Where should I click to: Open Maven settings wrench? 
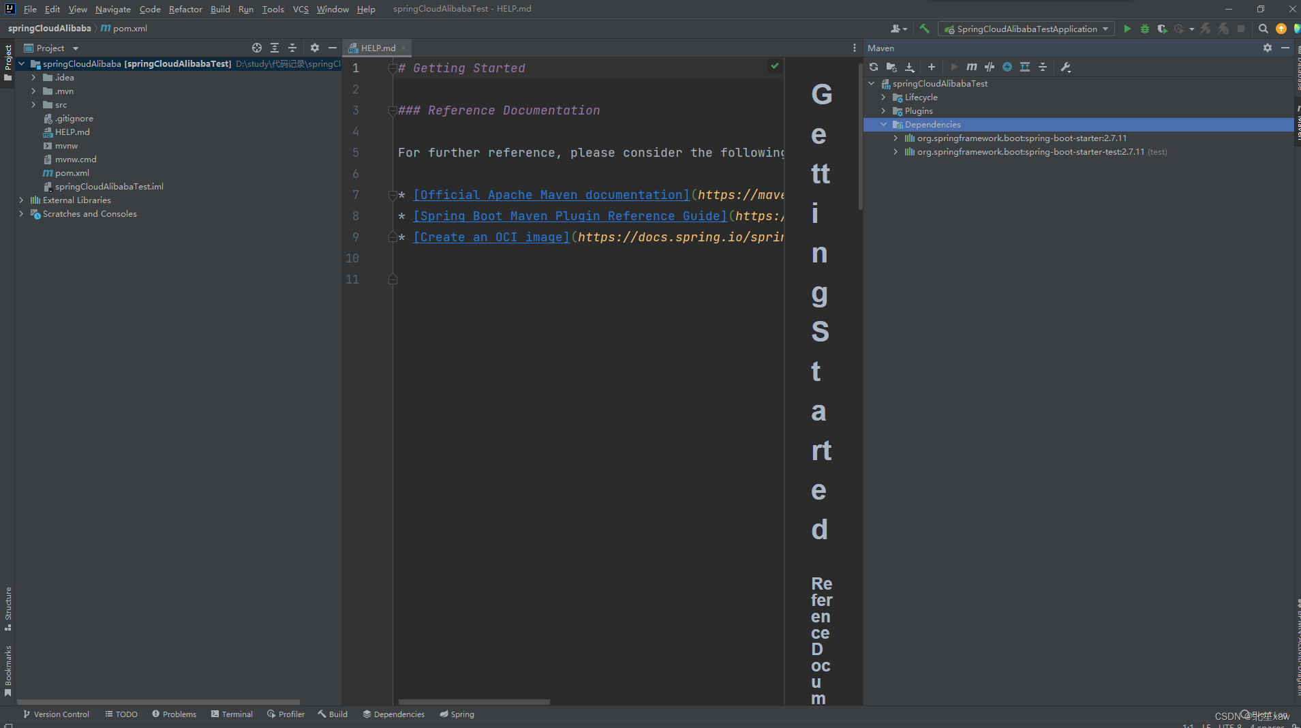click(1066, 67)
